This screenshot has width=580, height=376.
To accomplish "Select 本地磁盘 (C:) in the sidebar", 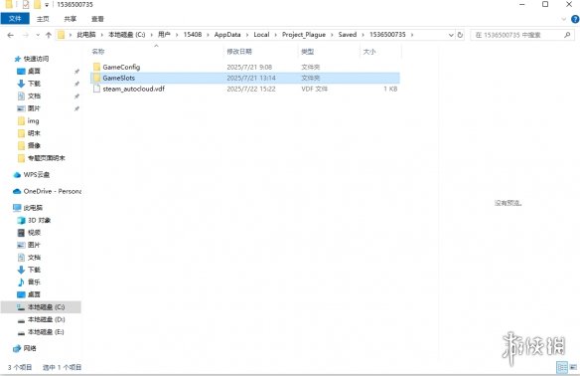I will (x=41, y=307).
